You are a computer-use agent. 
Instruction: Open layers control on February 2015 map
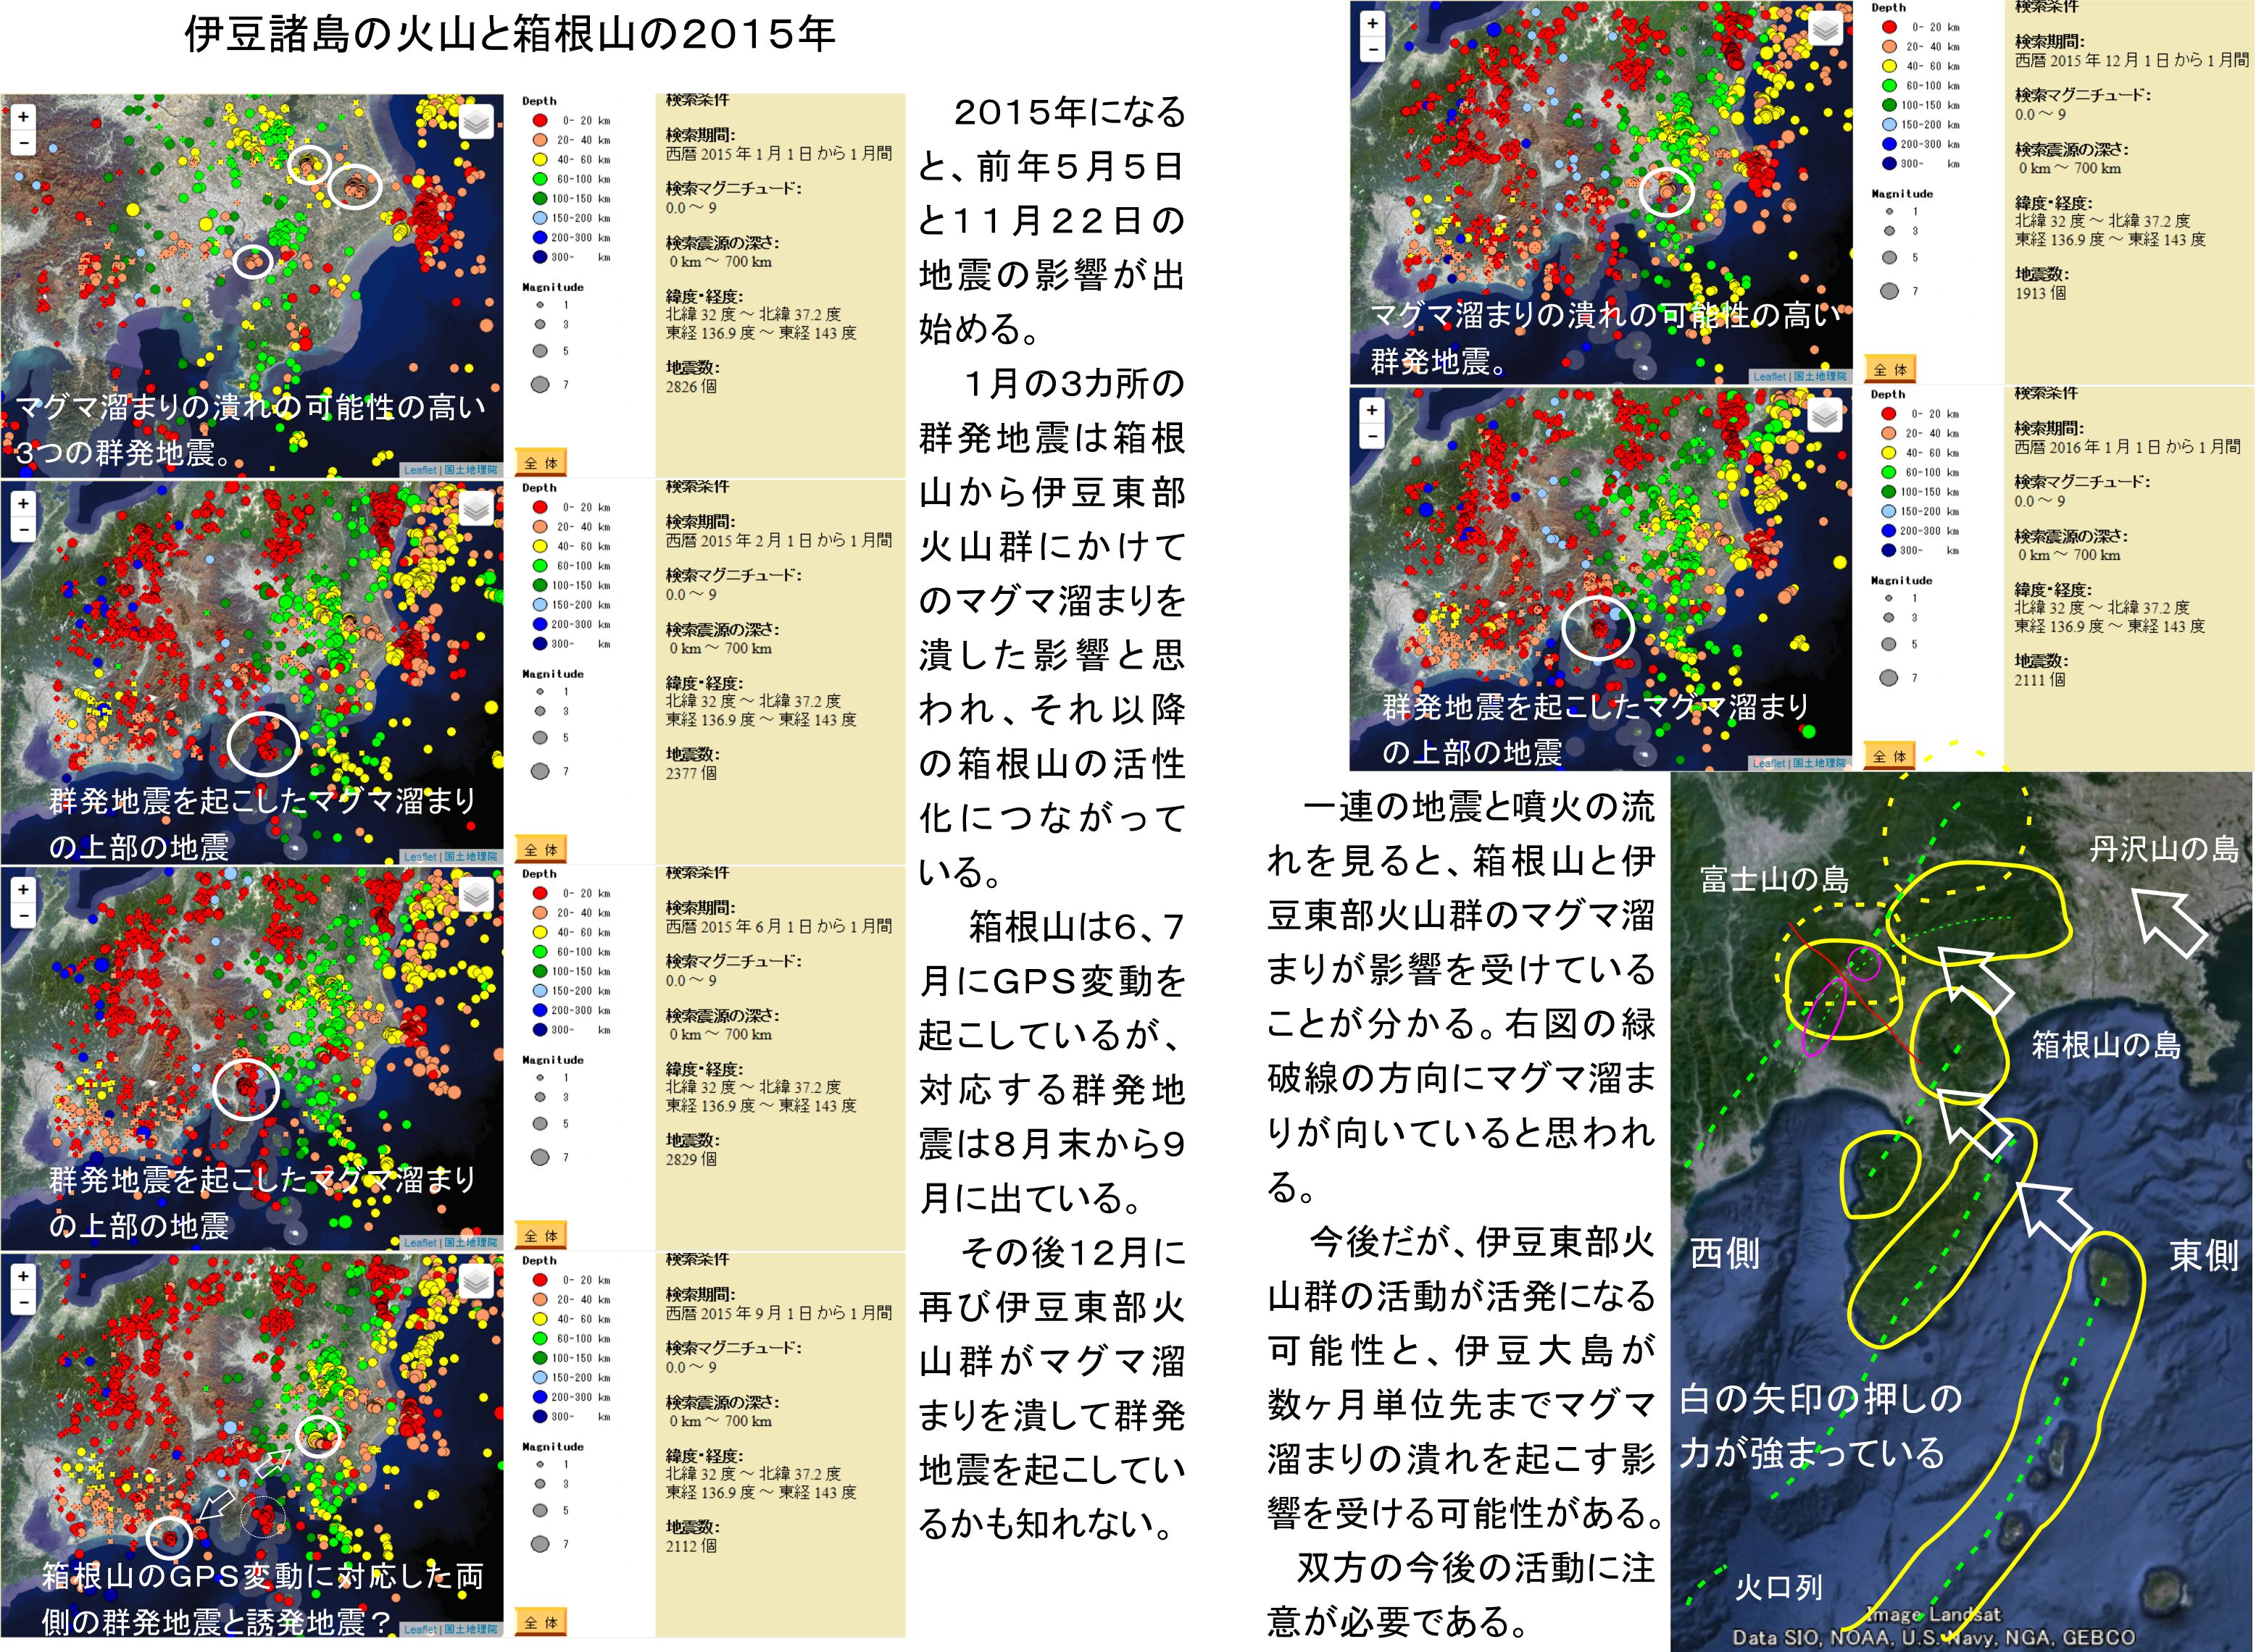pos(476,509)
